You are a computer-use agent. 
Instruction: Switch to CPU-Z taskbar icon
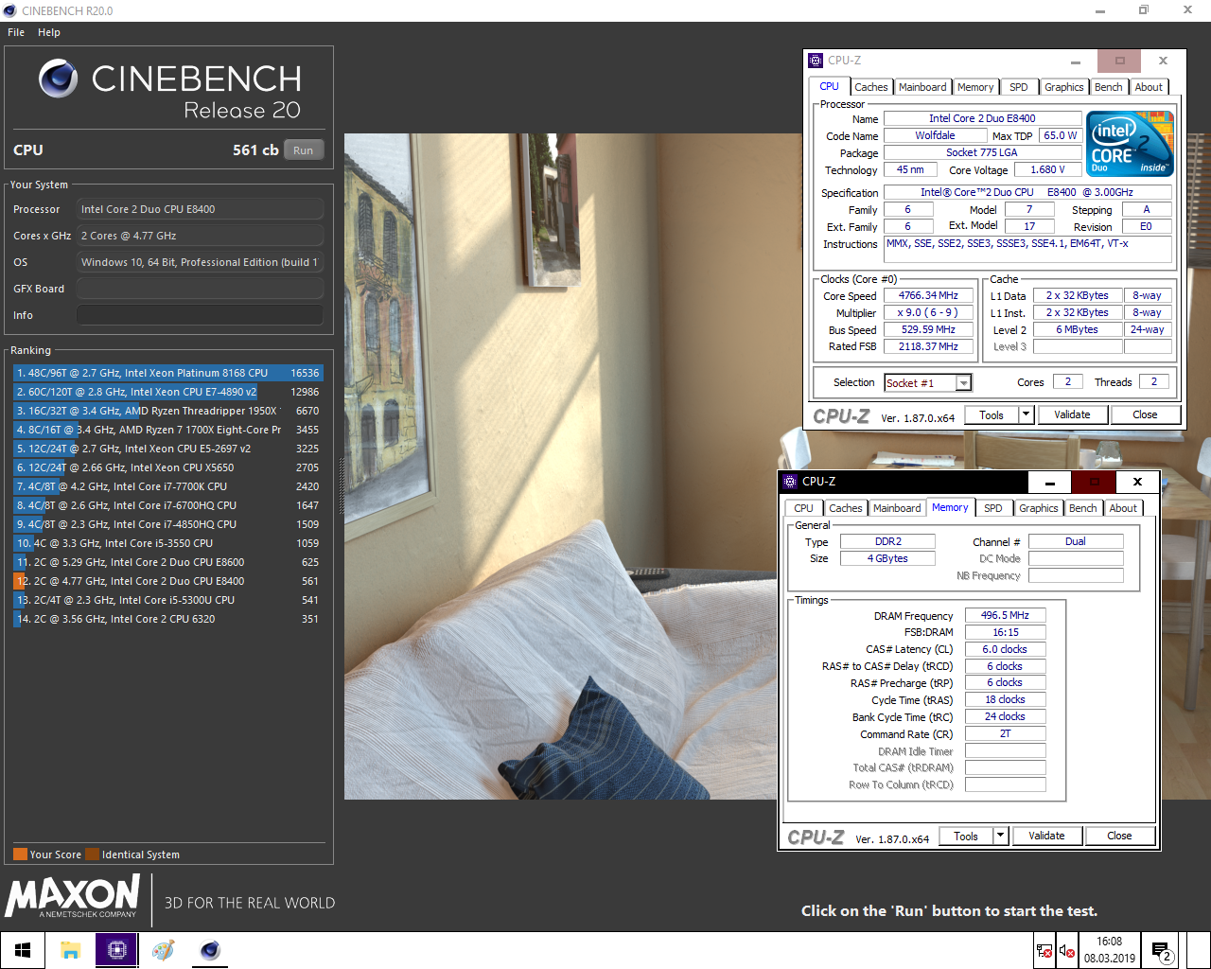pos(116,950)
